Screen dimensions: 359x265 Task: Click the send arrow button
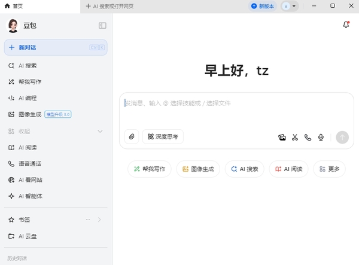point(342,138)
